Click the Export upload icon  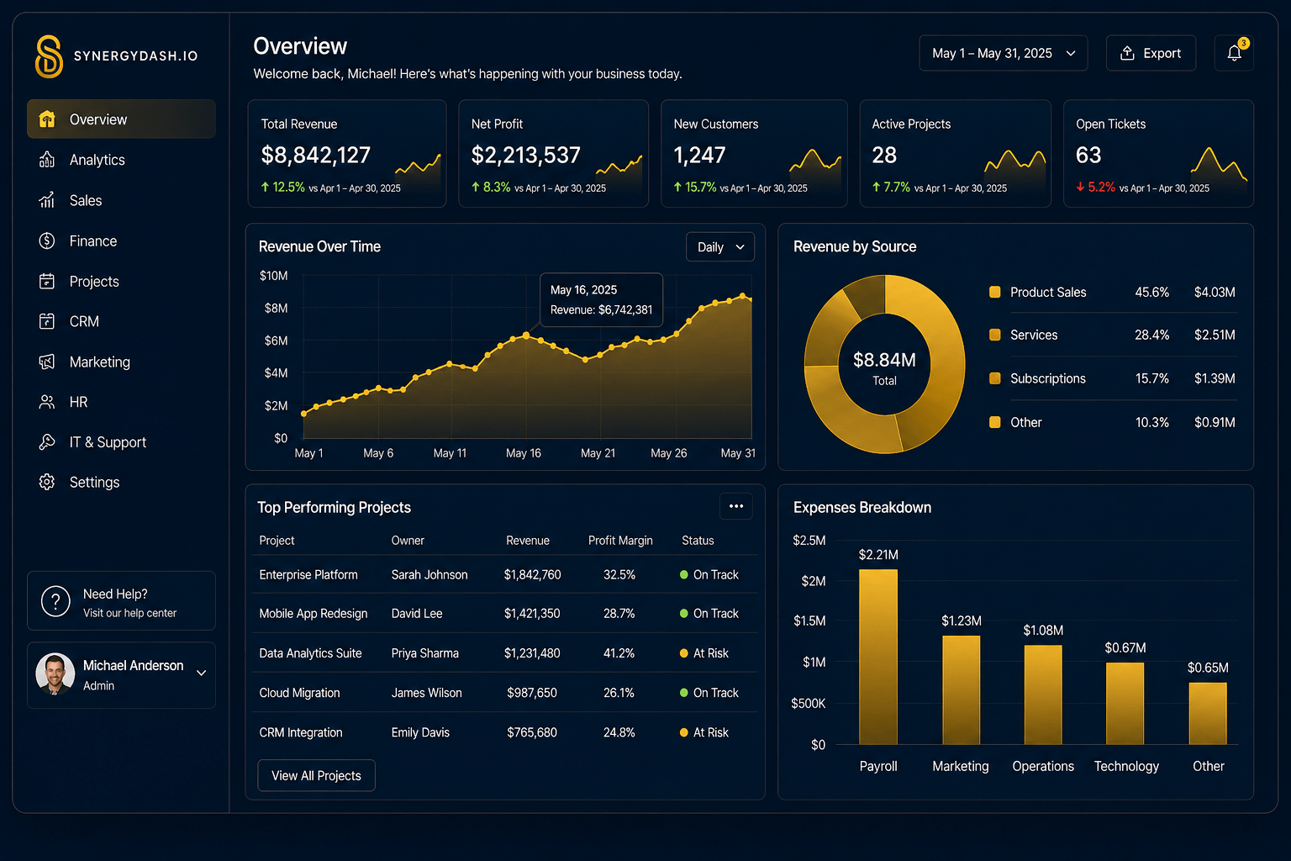(x=1127, y=53)
